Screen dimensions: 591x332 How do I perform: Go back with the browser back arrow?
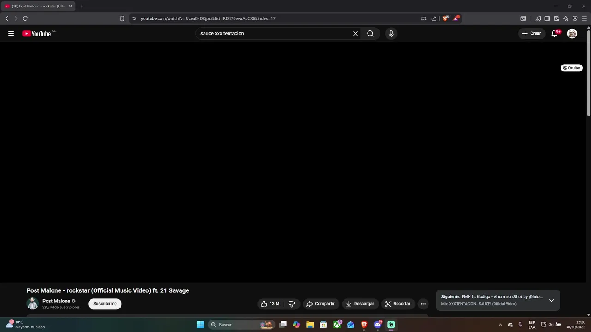(x=7, y=18)
